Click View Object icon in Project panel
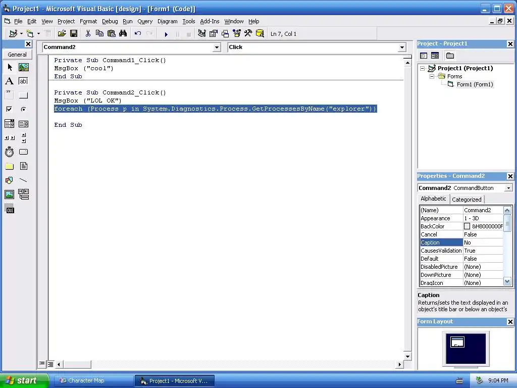The width and height of the screenshot is (517, 388). [x=435, y=56]
